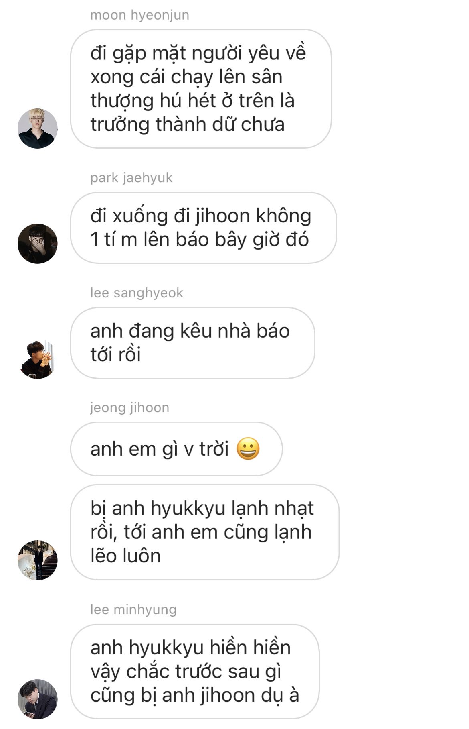
Task: Select message "đi xuống đi jihoon không"
Action: coord(204,228)
